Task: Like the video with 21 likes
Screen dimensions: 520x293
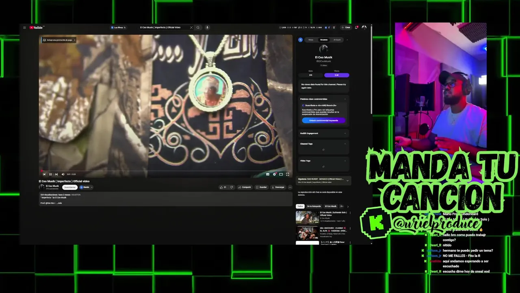Action: click(223, 187)
